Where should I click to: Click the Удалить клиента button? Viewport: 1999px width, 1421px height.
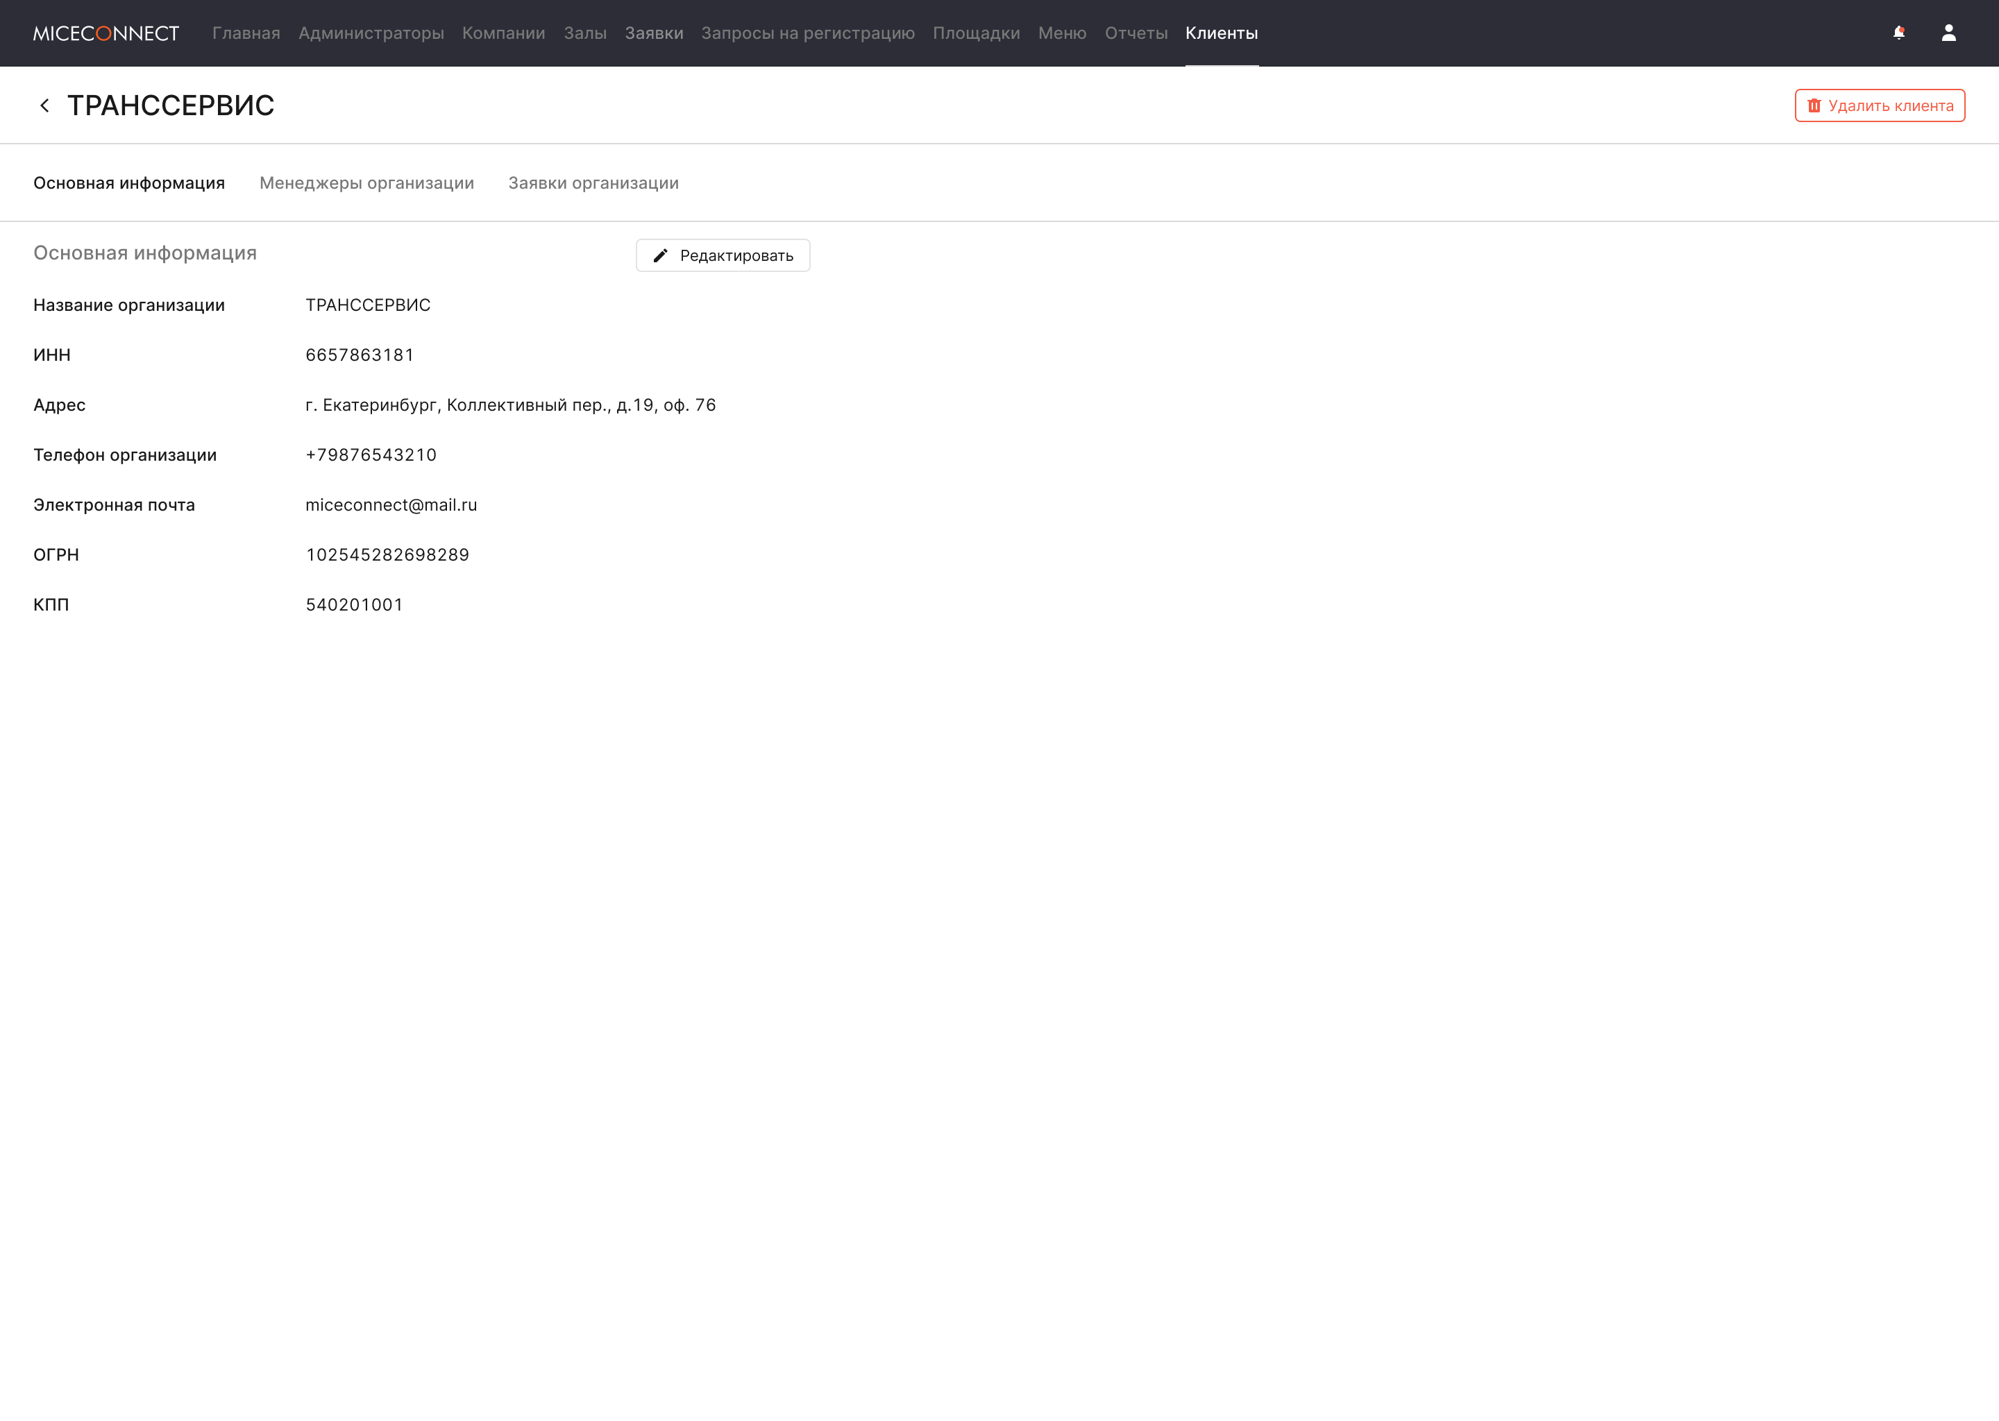1879,106
